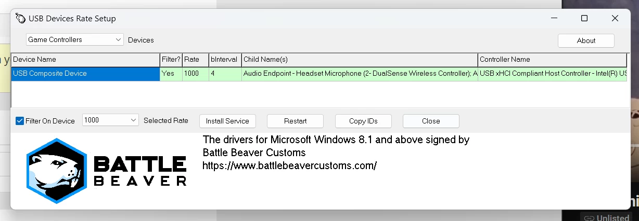Click the bInterval column header
The width and height of the screenshot is (639, 221).
click(x=225, y=60)
